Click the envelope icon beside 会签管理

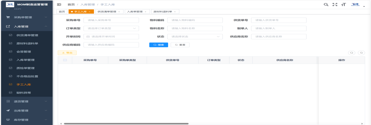coord(11,52)
